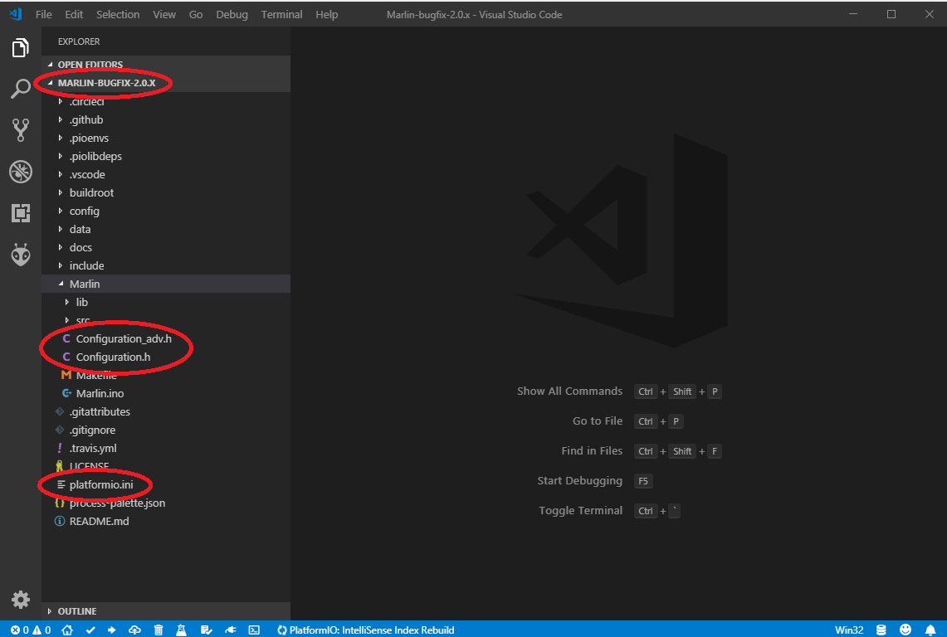
Task: Click the PlatformIO Test flask icon
Action: (x=181, y=630)
